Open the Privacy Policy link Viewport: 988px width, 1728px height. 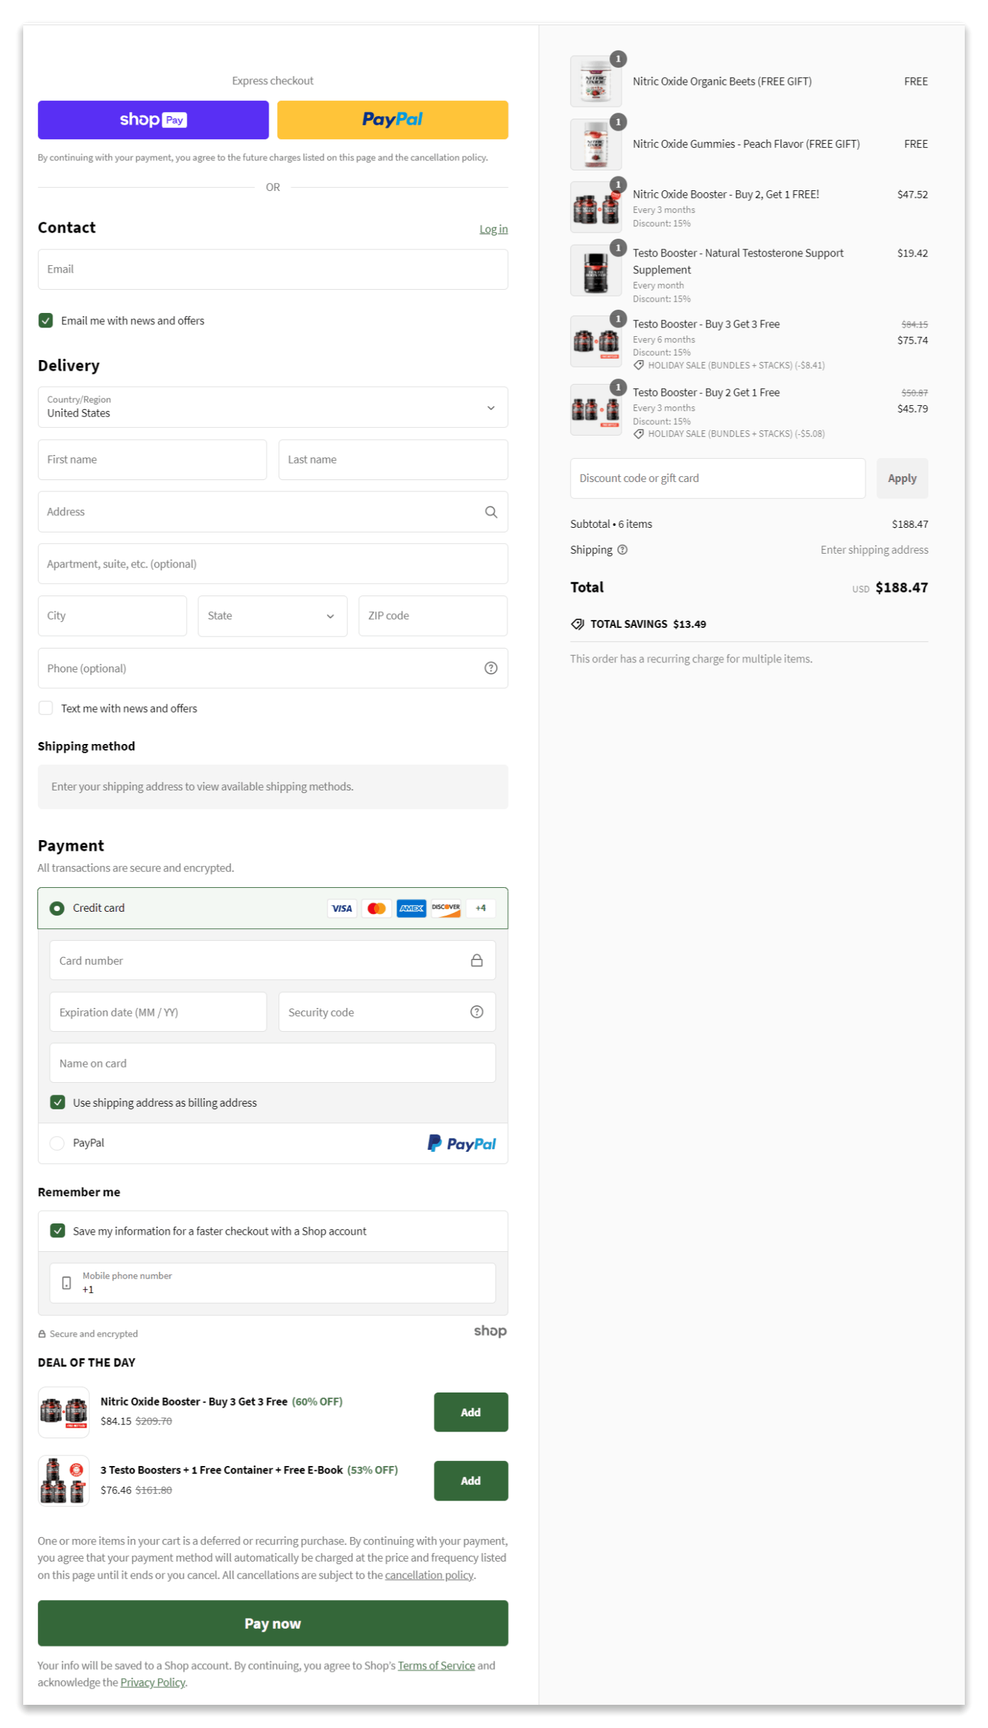pos(153,1682)
